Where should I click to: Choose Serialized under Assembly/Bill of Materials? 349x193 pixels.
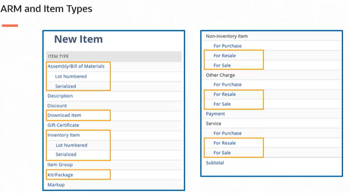[66, 86]
